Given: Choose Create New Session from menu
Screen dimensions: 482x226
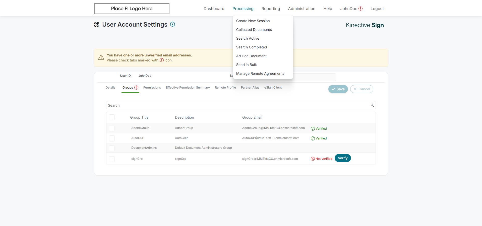Looking at the screenshot, I should tap(253, 21).
